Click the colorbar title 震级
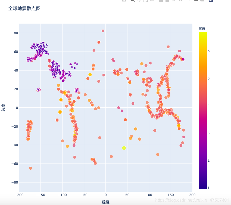This screenshot has width=231, height=205. tap(202, 28)
